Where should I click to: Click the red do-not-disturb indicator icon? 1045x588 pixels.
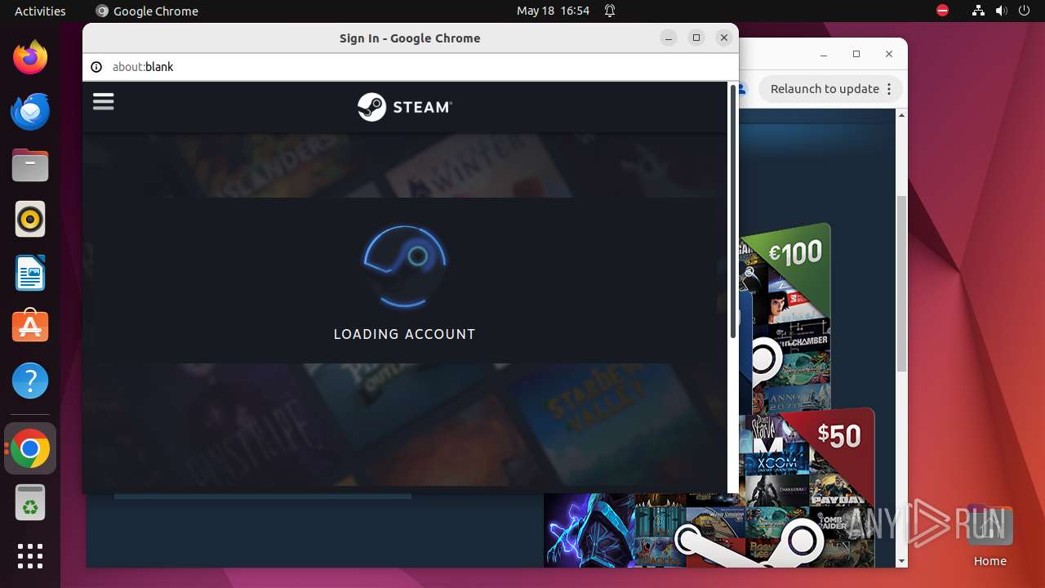(942, 11)
